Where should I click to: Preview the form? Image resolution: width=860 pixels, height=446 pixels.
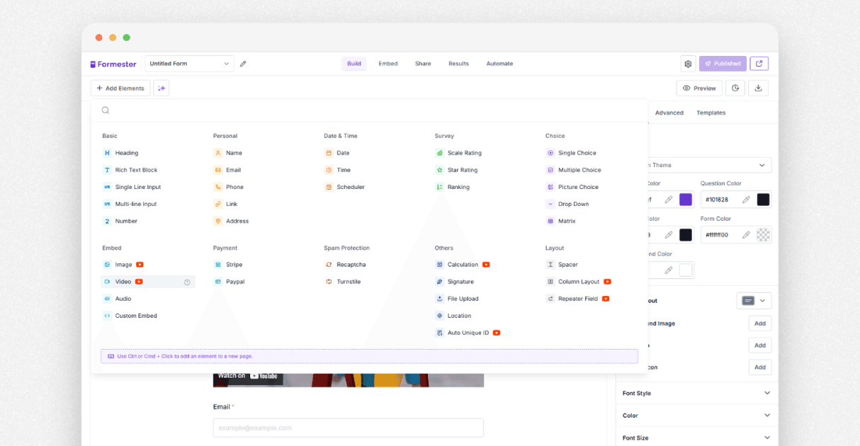(x=698, y=88)
